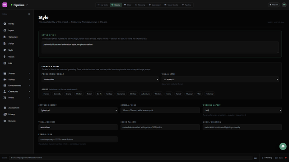Toggle the Musical genre chip

[x=189, y=94]
